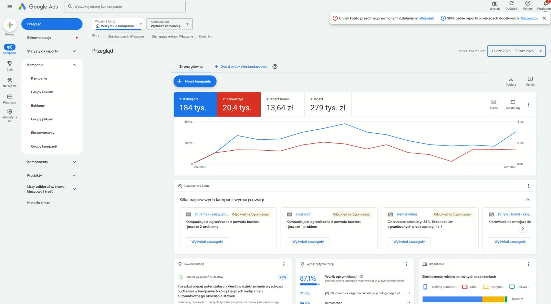Collapse Kampanie section in sidebar
The width and height of the screenshot is (551, 304).
pos(74,65)
